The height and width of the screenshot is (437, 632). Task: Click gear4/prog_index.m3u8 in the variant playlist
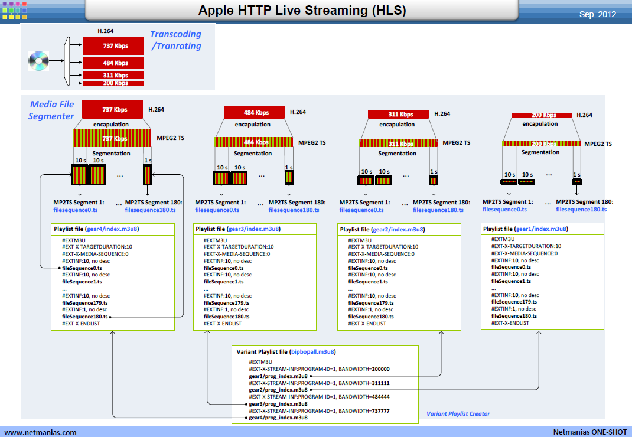pyautogui.click(x=278, y=418)
